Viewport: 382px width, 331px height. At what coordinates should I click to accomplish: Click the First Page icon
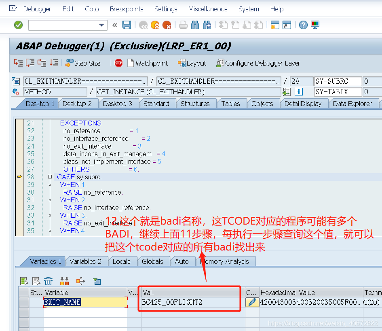point(223,25)
